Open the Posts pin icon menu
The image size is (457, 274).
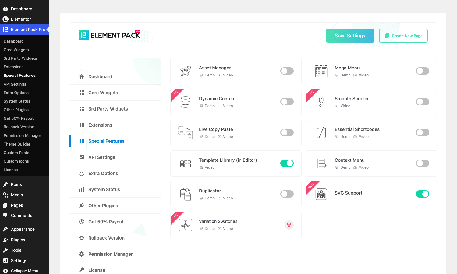tap(5, 184)
